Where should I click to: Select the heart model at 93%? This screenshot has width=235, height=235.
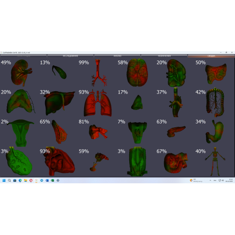[x=60, y=161]
